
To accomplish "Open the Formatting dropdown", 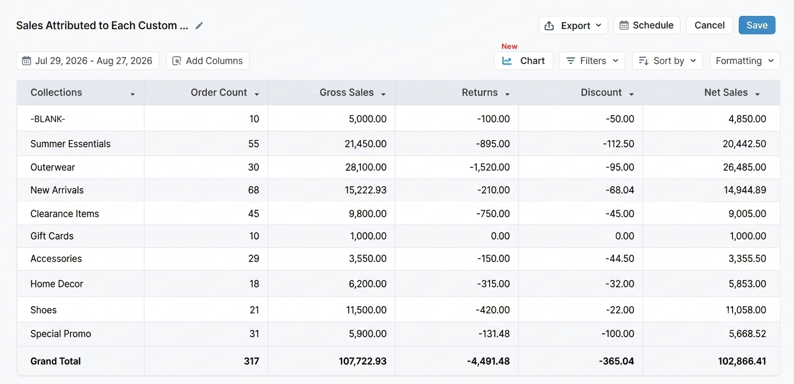I will tap(744, 61).
